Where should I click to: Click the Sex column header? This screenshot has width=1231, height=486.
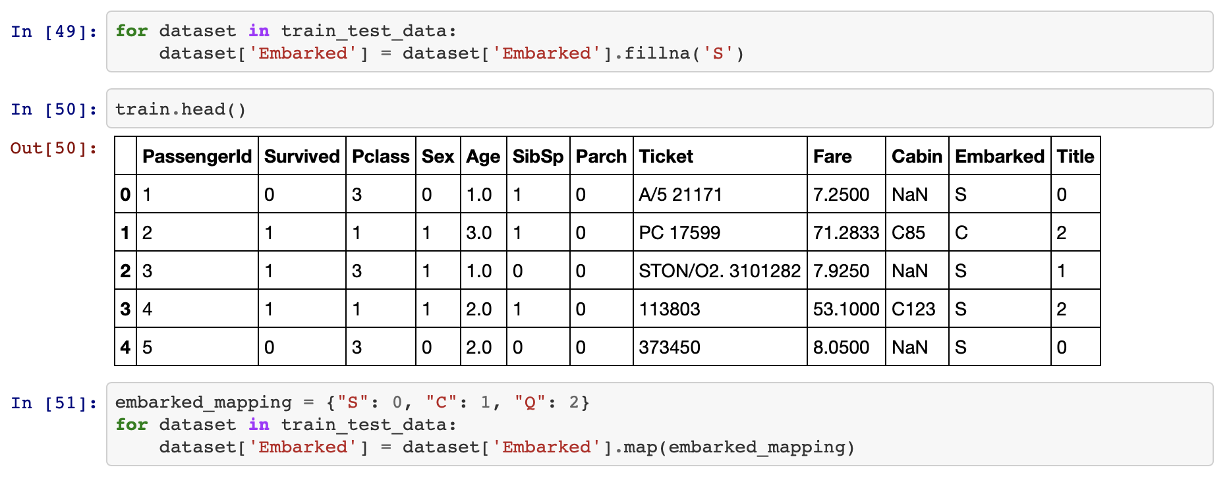(438, 156)
